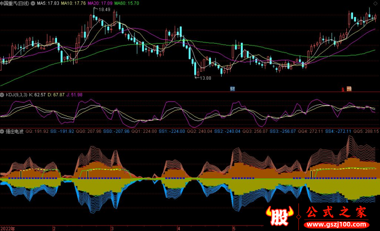The height and width of the screenshot is (231, 380).
Task: Click the month 5 marker on time axis
Action: coord(234,229)
